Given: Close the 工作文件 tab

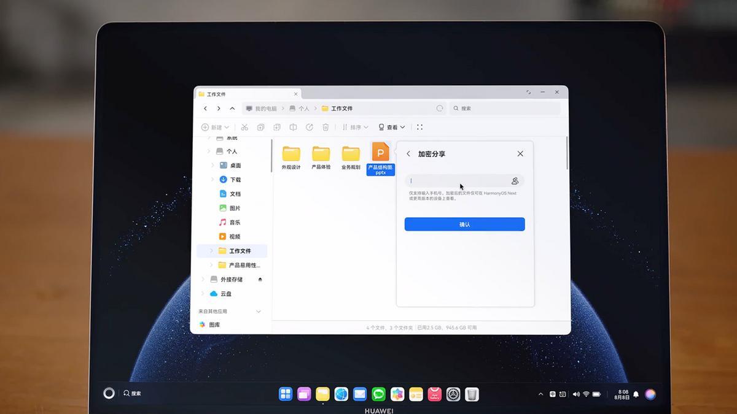Looking at the screenshot, I should [x=295, y=94].
